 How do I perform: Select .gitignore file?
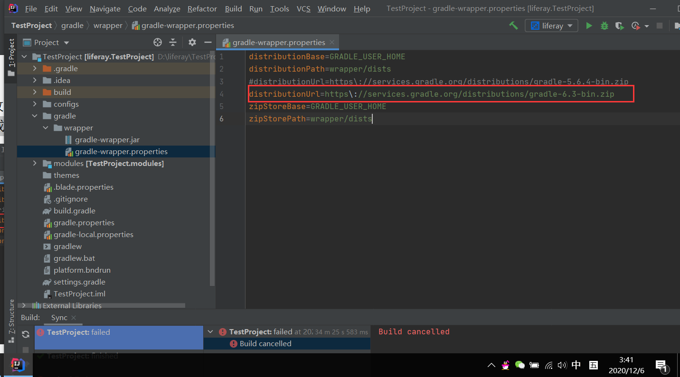click(70, 199)
